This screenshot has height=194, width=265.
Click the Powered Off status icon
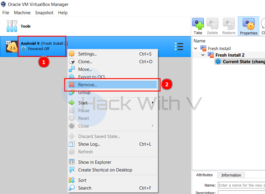pos(24,49)
